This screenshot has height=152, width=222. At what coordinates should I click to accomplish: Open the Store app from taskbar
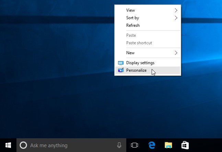point(185,145)
